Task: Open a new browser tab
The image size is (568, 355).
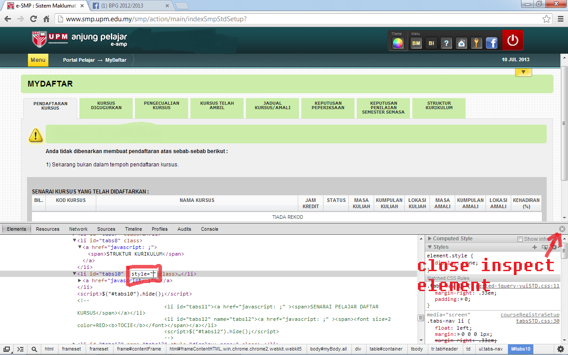Action: point(182,6)
